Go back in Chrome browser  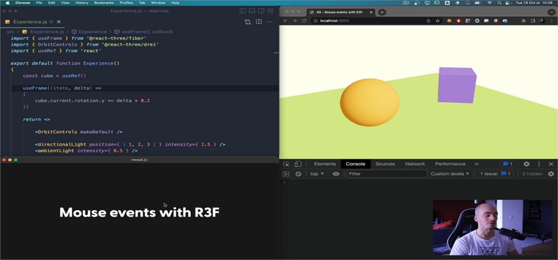(285, 21)
